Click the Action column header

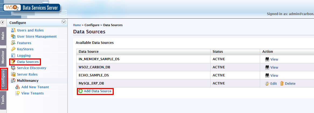coord(287,52)
